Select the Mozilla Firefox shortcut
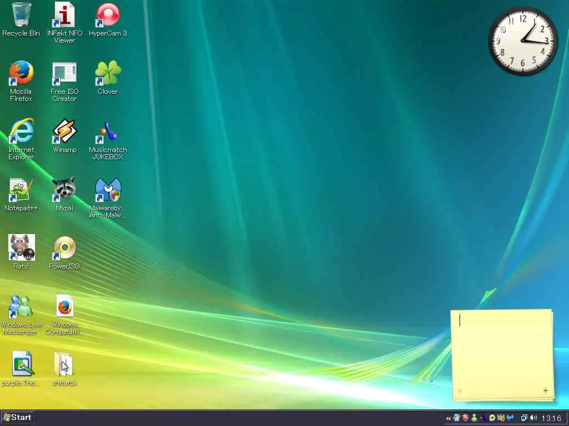The height and width of the screenshot is (426, 569). point(21,81)
